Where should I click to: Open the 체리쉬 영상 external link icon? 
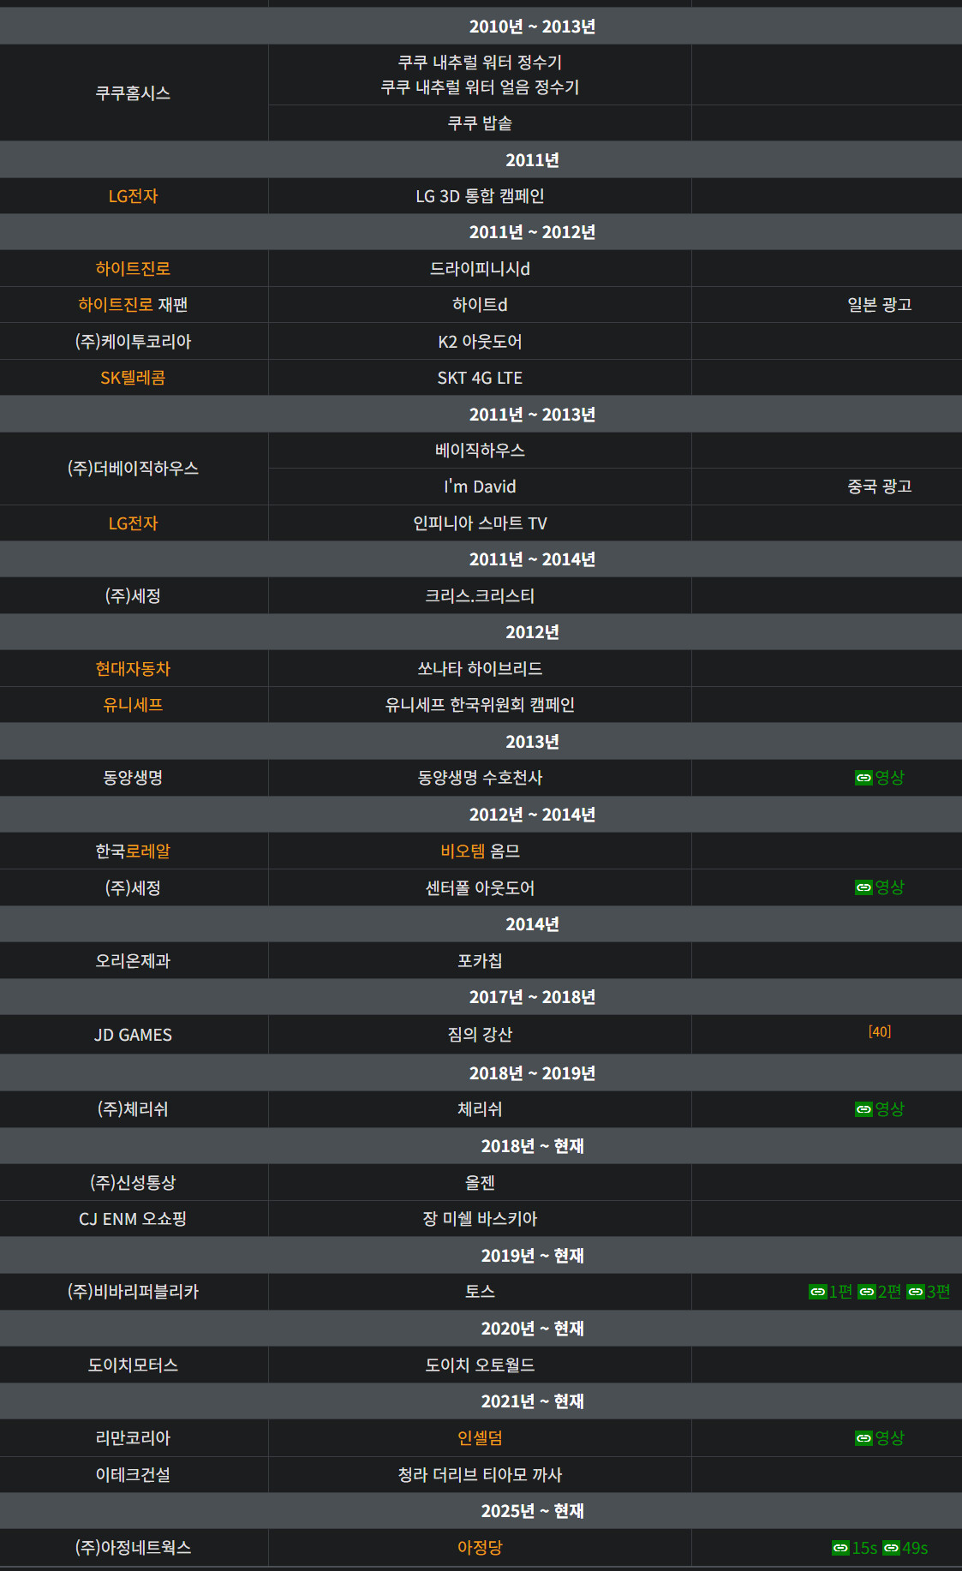[863, 1109]
